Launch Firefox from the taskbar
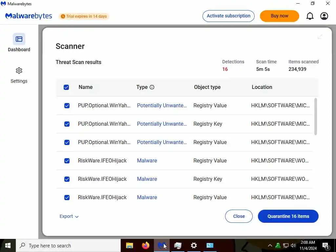The width and height of the screenshot is (336, 252). coord(145,245)
